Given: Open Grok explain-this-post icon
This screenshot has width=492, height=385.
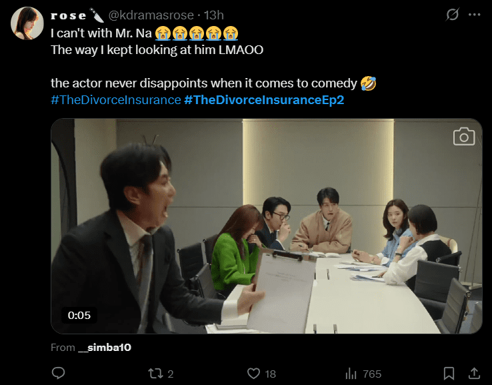Looking at the screenshot, I should 453,15.
